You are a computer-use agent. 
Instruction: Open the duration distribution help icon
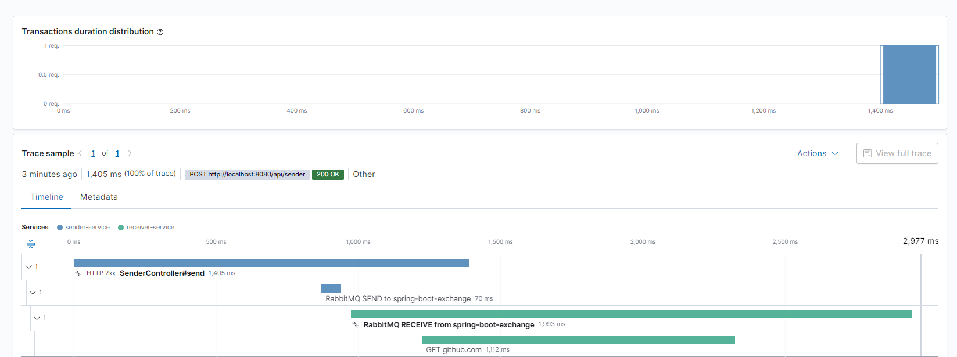point(160,32)
